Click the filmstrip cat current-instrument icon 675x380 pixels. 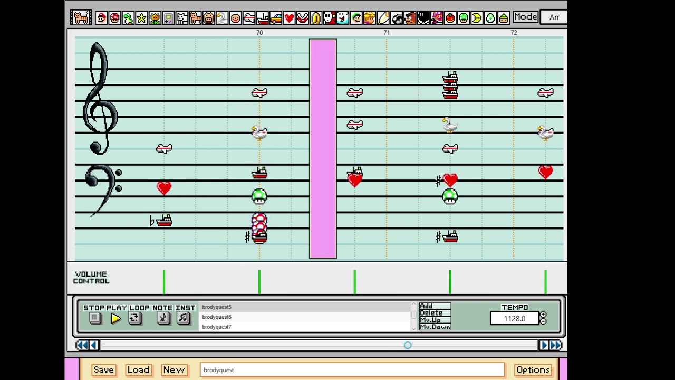point(81,17)
